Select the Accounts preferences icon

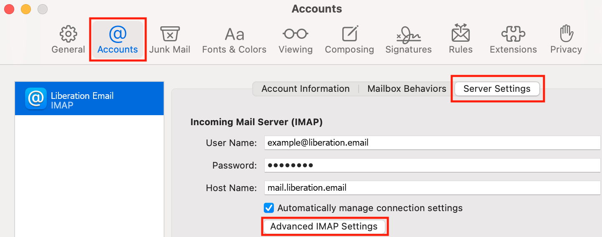pyautogui.click(x=118, y=40)
